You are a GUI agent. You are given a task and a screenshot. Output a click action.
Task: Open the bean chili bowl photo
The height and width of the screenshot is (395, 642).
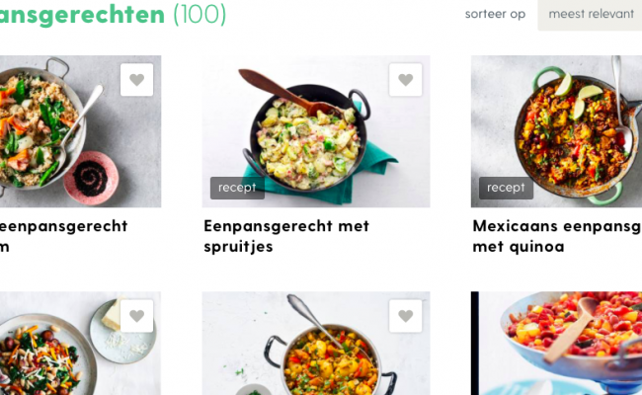[x=556, y=343]
